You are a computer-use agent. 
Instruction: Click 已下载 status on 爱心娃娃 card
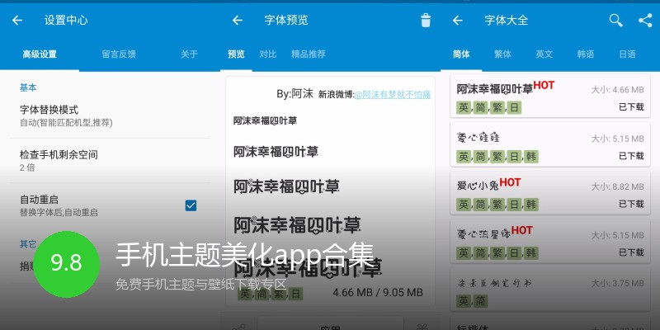pyautogui.click(x=631, y=156)
